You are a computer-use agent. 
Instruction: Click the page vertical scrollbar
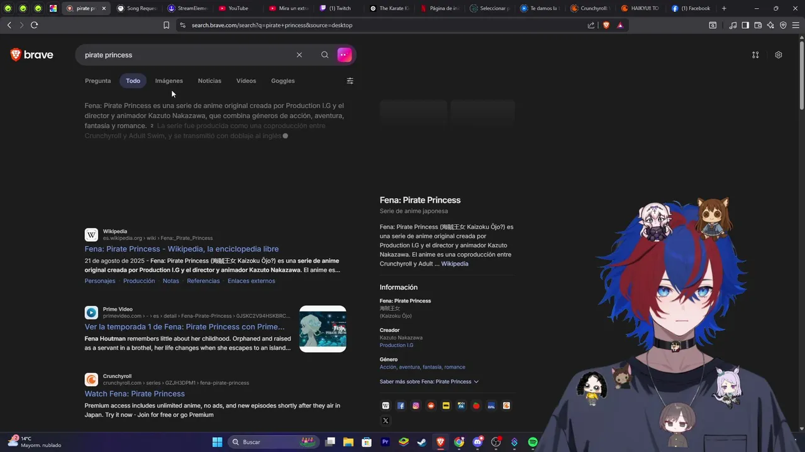click(x=801, y=75)
